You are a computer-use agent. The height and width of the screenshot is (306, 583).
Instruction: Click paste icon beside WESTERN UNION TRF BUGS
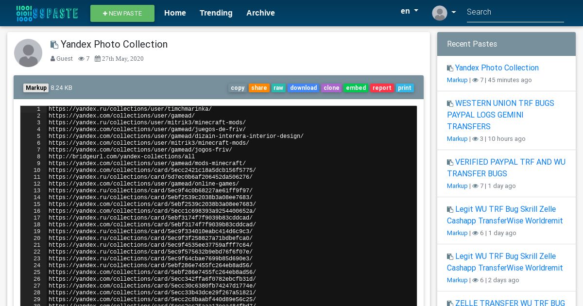[450, 104]
